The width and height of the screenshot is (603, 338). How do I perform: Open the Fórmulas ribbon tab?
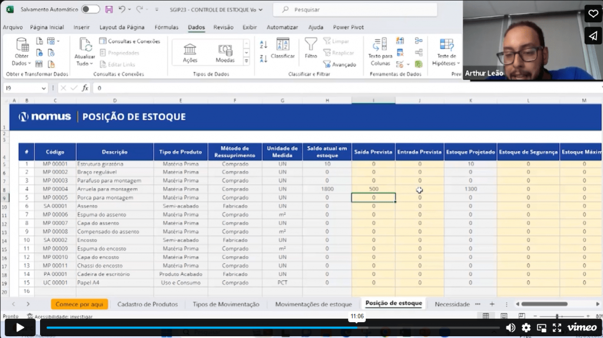(166, 27)
